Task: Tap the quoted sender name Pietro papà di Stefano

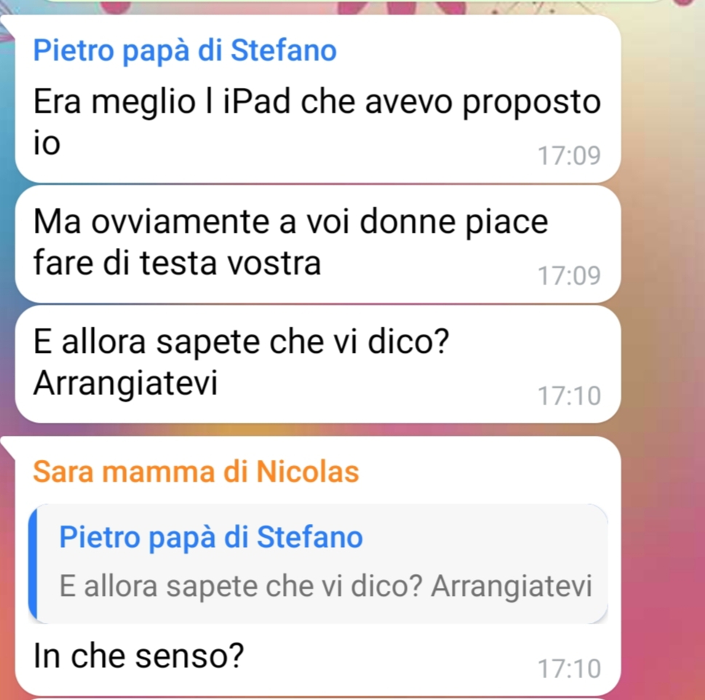Action: pyautogui.click(x=211, y=537)
